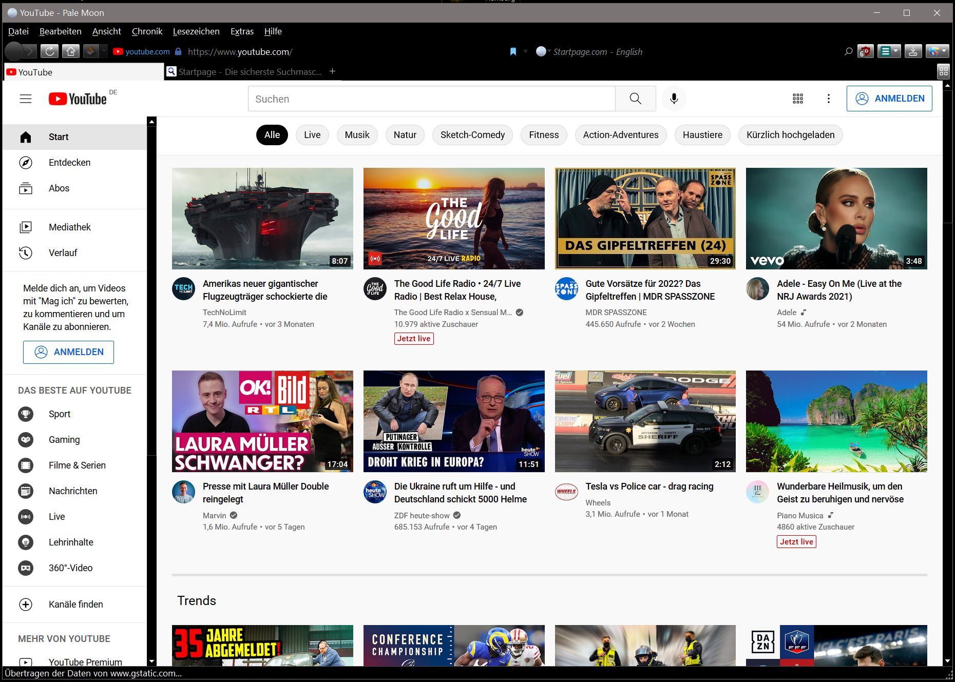
Task: Select the Natur filter chip
Action: [405, 135]
